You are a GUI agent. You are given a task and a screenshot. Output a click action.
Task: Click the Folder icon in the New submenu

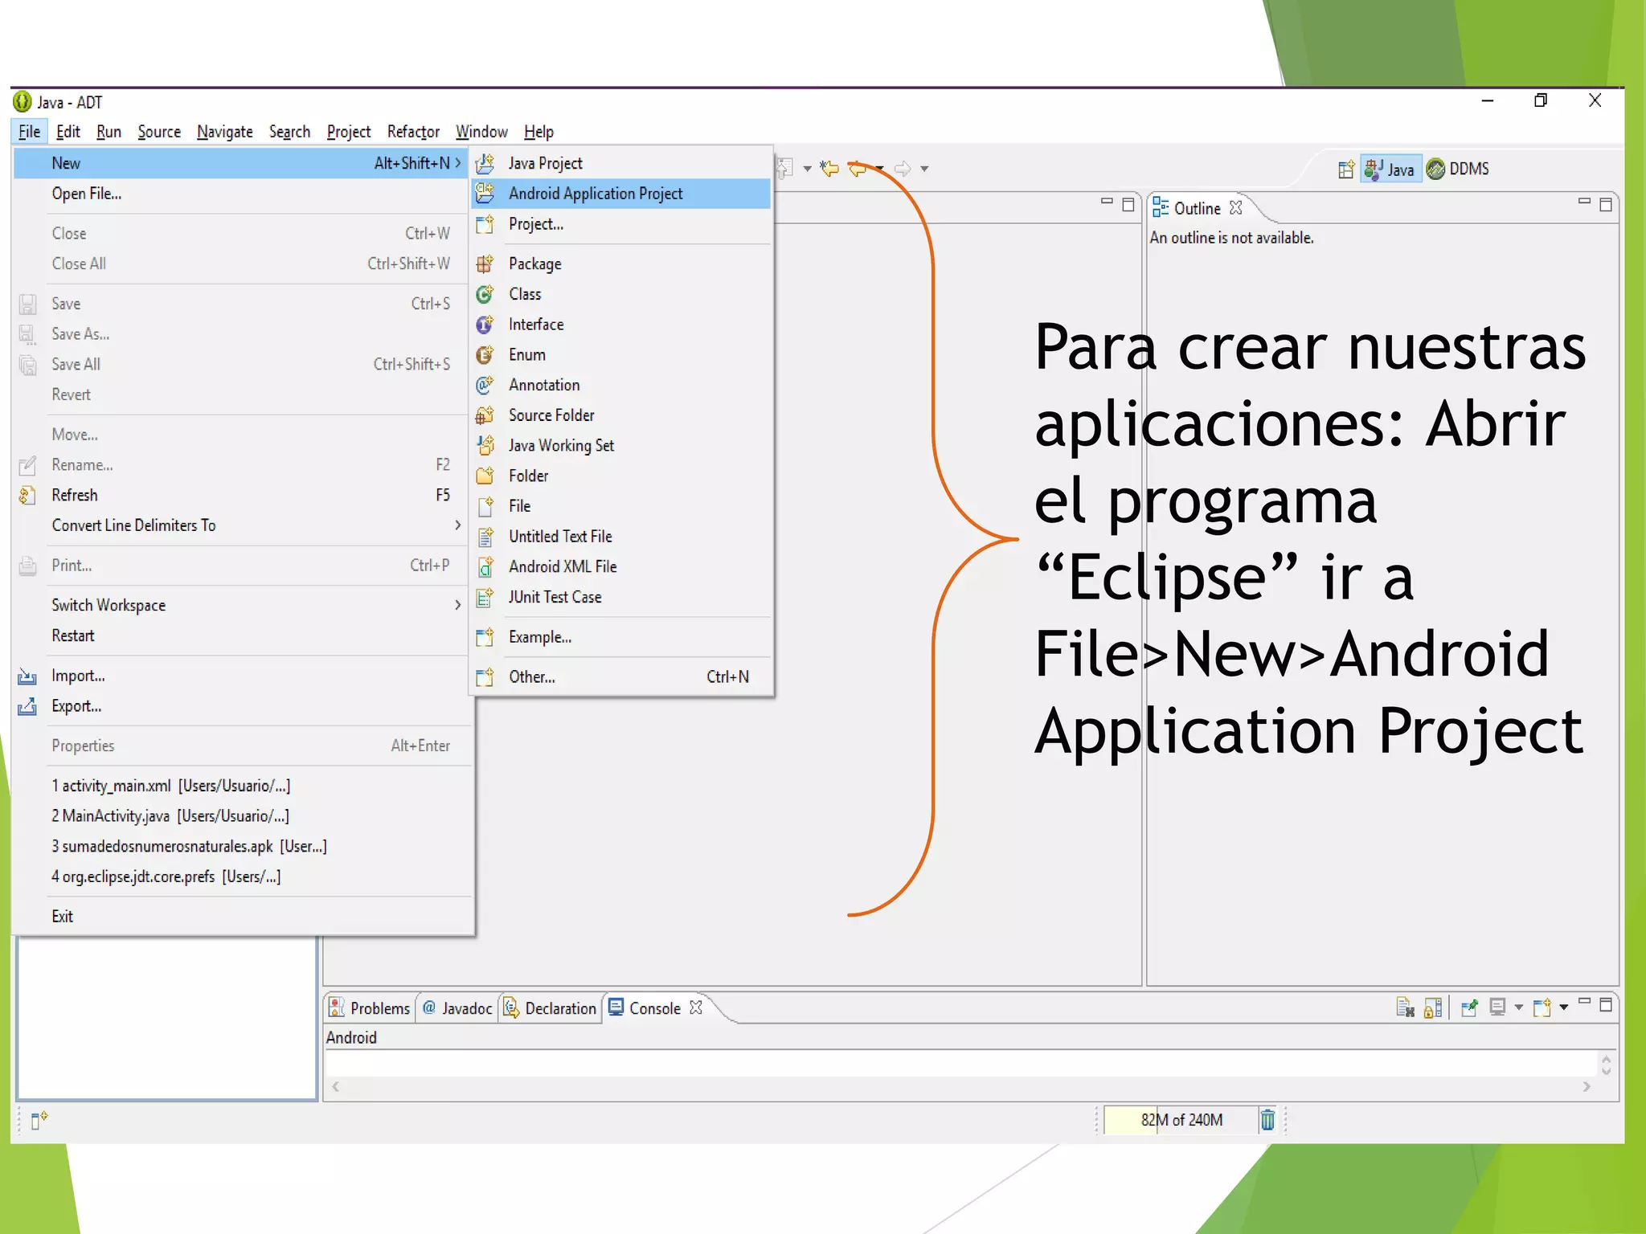pyautogui.click(x=485, y=476)
